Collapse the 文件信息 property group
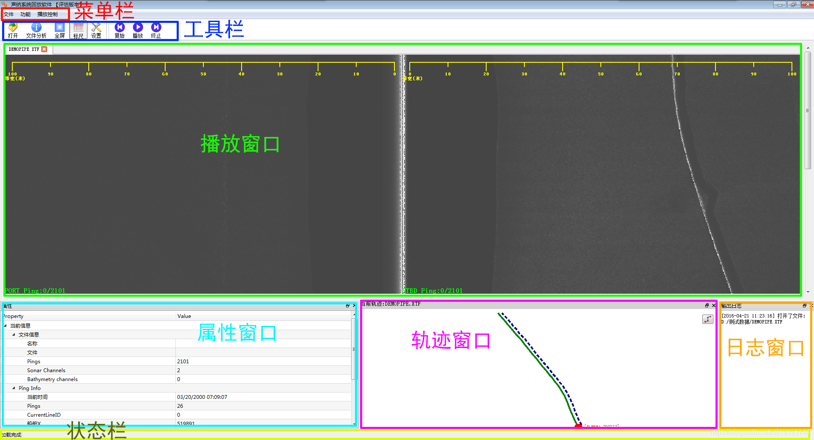The width and height of the screenshot is (814, 440). pos(14,334)
